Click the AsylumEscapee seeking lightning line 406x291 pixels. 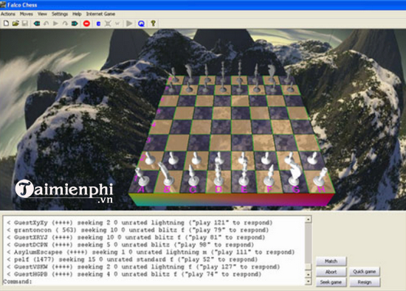[x=151, y=252]
